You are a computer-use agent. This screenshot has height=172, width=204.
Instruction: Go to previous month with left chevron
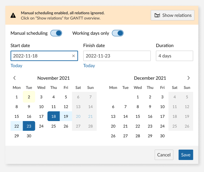point(15,78)
